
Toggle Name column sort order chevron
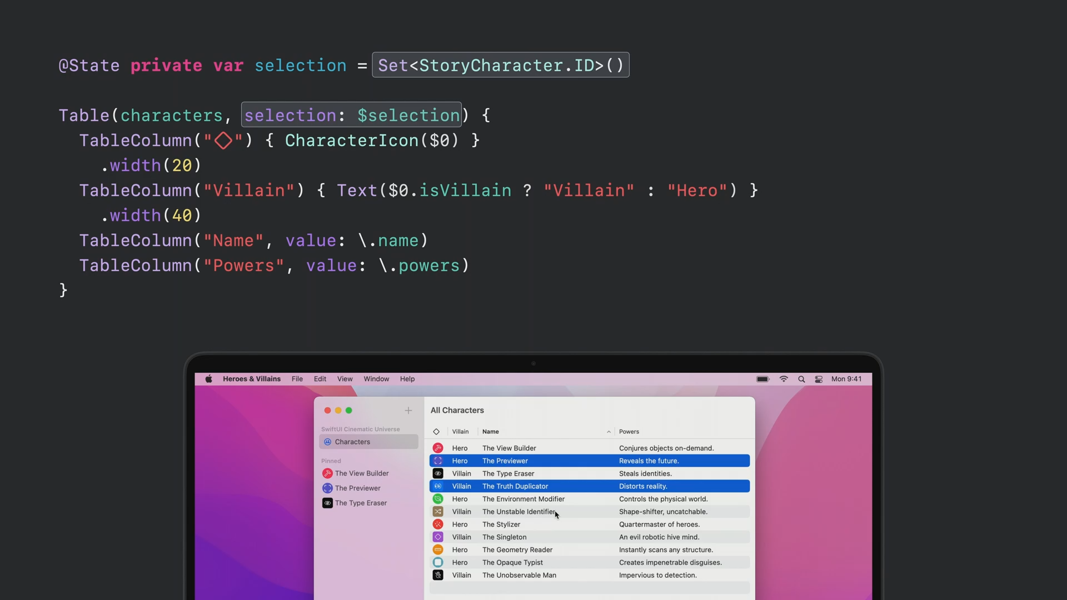click(x=609, y=432)
